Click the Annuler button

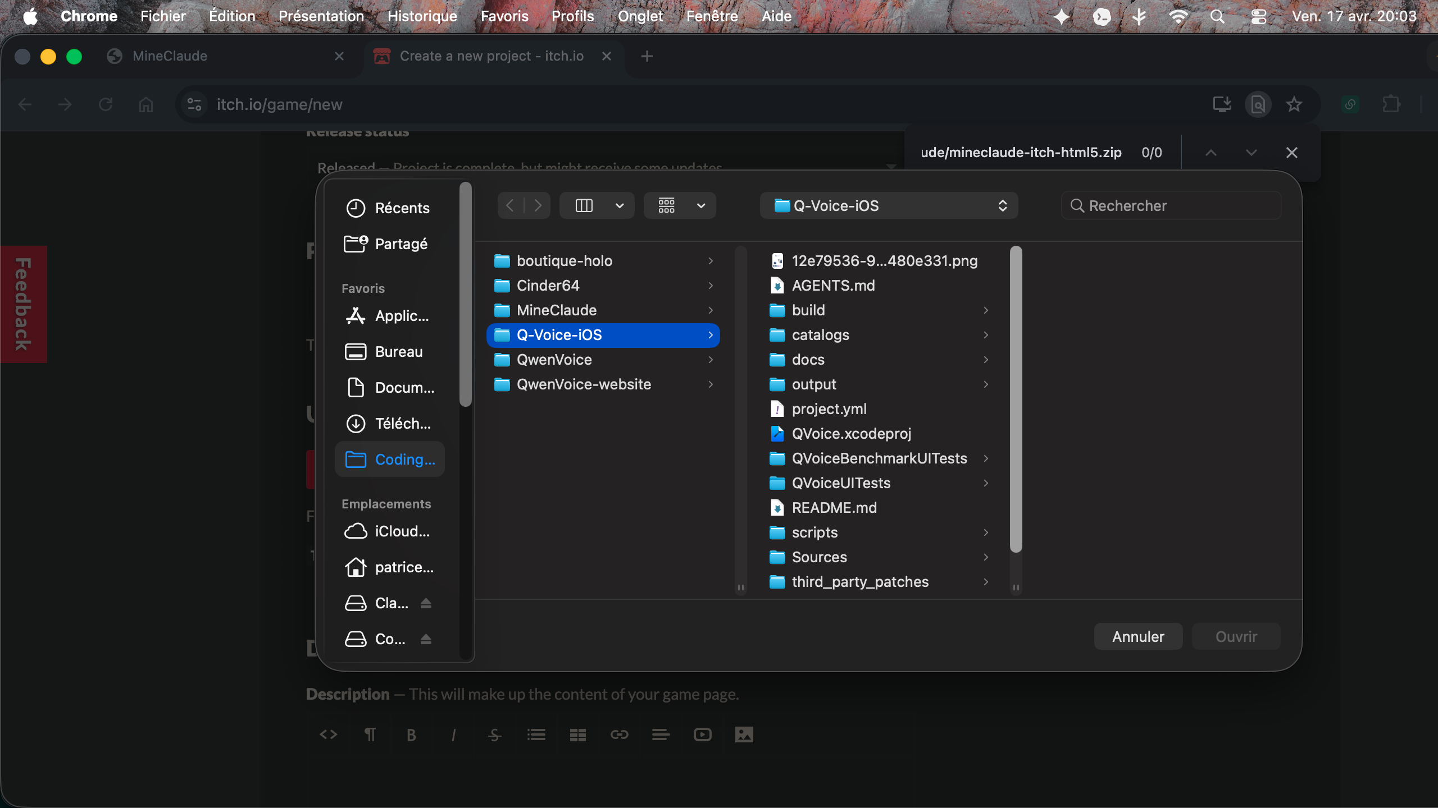(x=1138, y=637)
